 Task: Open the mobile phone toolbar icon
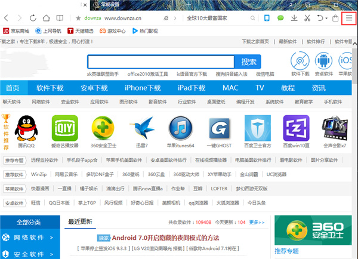pyautogui.click(x=267, y=18)
